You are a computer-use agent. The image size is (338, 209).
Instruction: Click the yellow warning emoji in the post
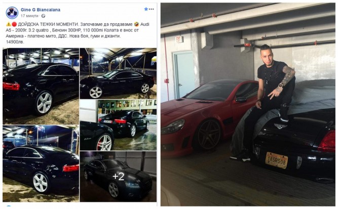[x=9, y=24]
